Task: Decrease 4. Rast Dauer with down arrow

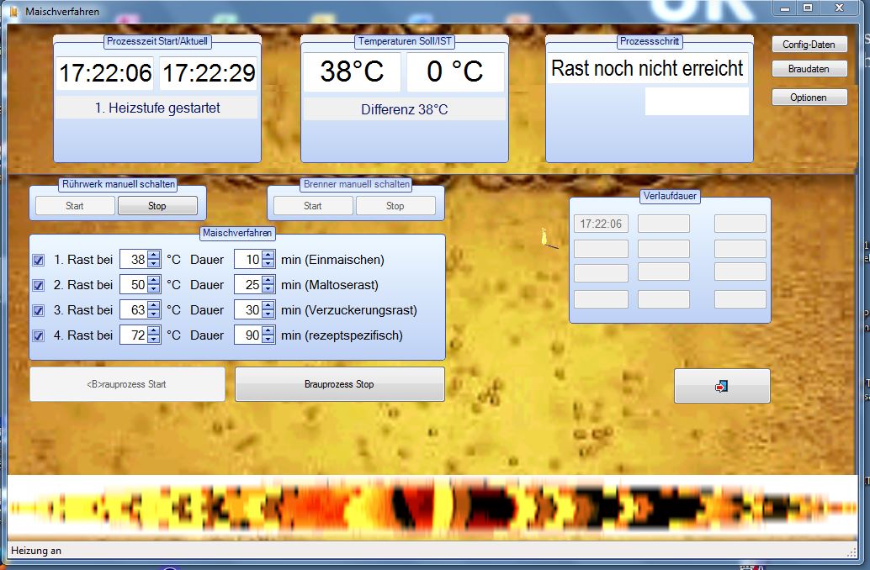Action: [268, 340]
